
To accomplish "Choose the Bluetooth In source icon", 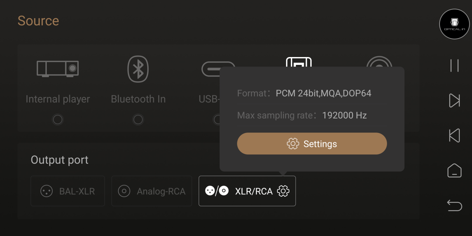I will click(138, 69).
